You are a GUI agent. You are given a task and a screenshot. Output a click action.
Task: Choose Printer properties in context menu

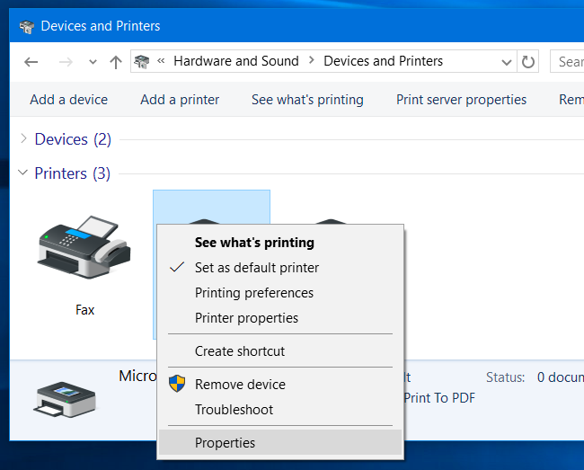pos(246,318)
